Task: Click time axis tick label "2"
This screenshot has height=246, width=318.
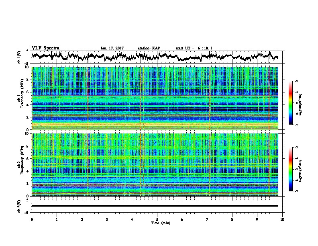Action: point(82,219)
